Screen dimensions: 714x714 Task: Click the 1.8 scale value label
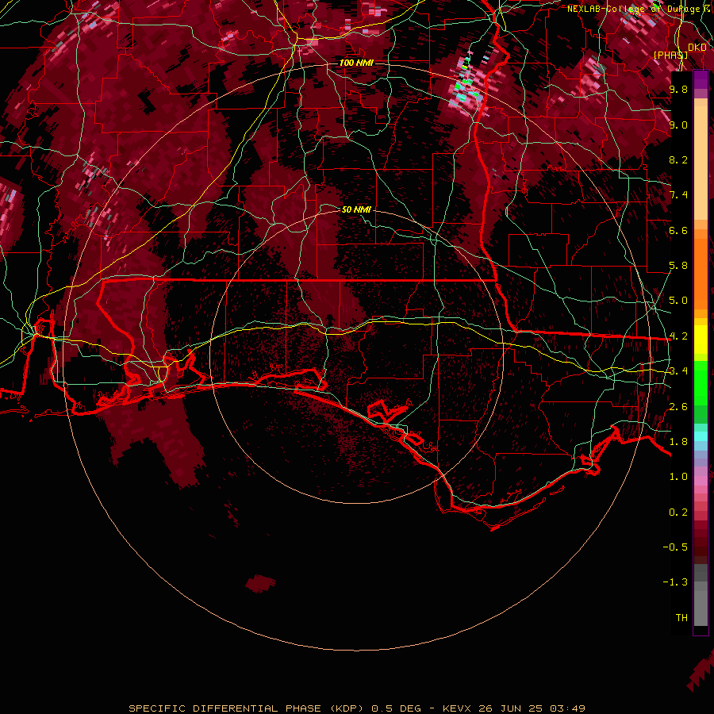pos(678,442)
